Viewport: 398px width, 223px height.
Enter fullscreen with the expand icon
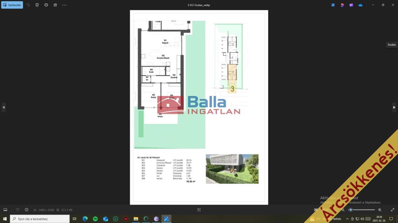393,210
